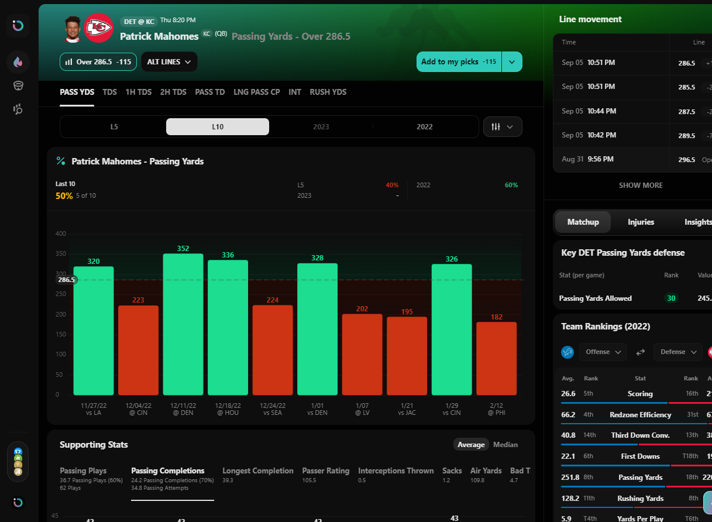Click the Sep 05 10:42 PM line movement row
This screenshot has width=712, height=522.
point(632,135)
